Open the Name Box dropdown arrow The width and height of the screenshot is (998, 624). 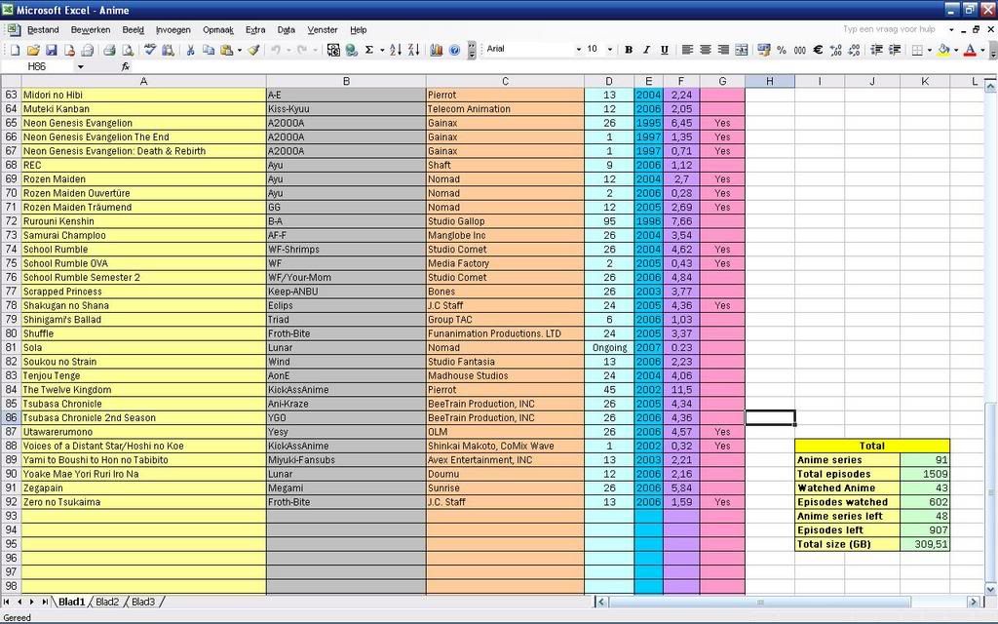coord(80,67)
